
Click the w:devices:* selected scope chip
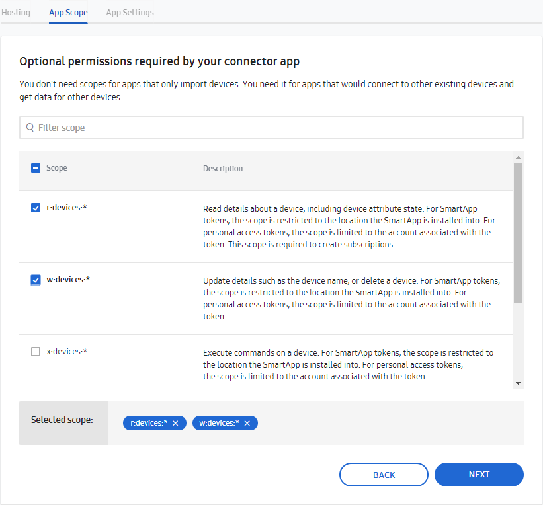pos(218,423)
